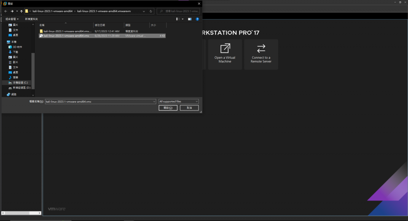Go forward with the dialog's forward arrow

point(12,11)
